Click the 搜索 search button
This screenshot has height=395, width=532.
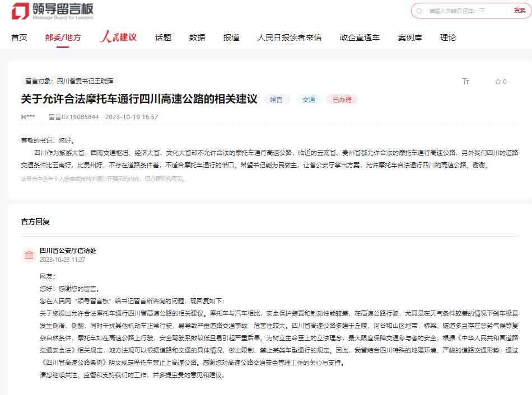521,11
